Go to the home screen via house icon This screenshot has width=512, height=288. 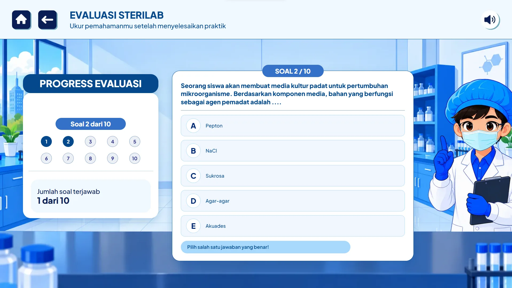[21, 20]
